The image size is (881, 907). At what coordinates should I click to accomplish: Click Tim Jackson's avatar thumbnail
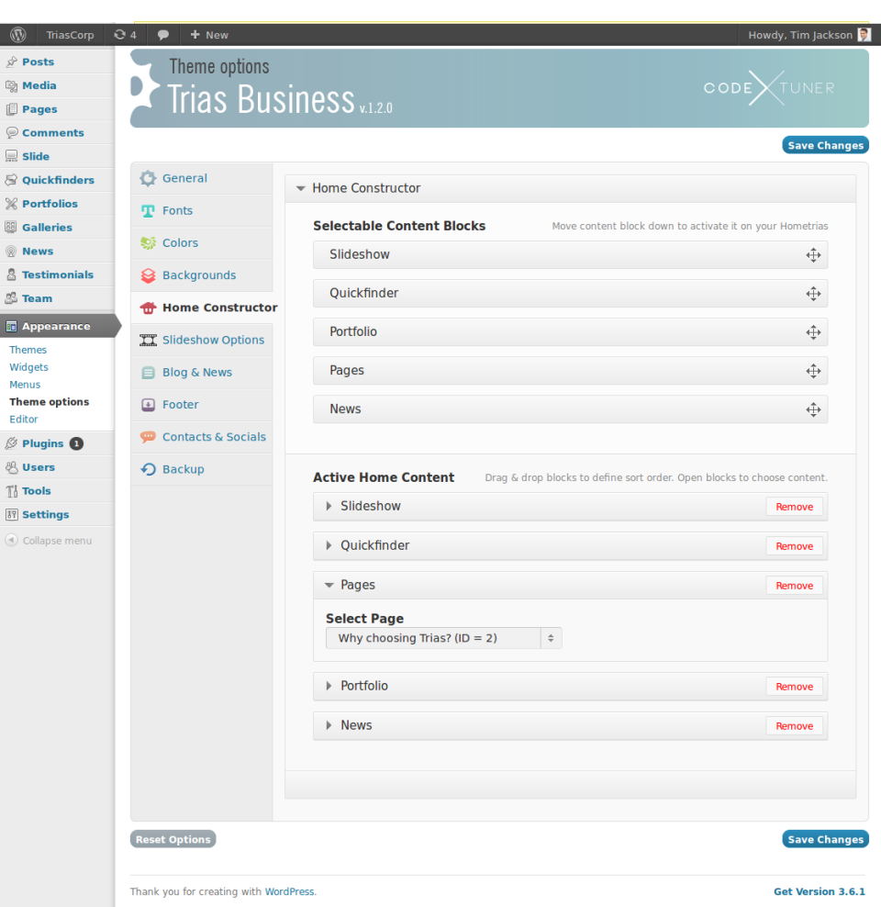coord(864,35)
